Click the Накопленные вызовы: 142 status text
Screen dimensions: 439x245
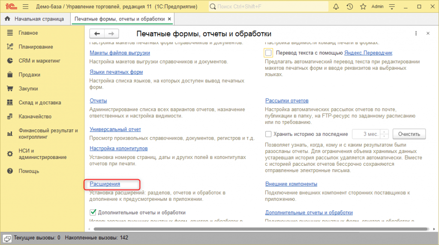[x=96, y=238]
